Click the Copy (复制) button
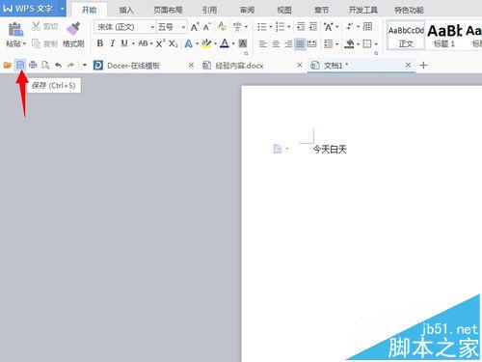The height and width of the screenshot is (362, 482). pos(44,43)
